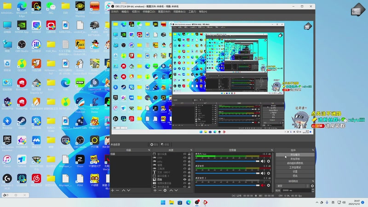This screenshot has height=207, width=368.
Task: Open the 场景集合(S) menu in OBS
Action: [179, 12]
